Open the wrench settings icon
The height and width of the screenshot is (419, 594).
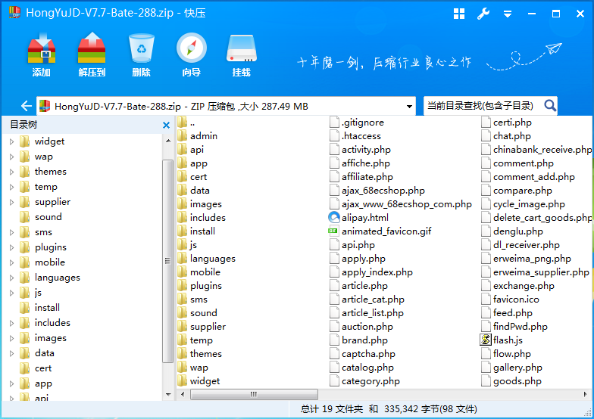tap(483, 14)
